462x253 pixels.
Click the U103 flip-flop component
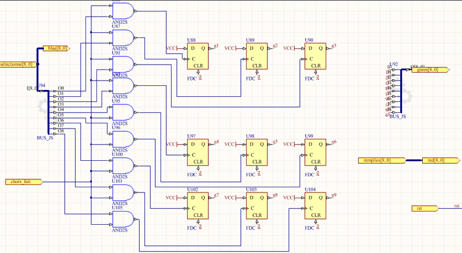click(x=256, y=206)
